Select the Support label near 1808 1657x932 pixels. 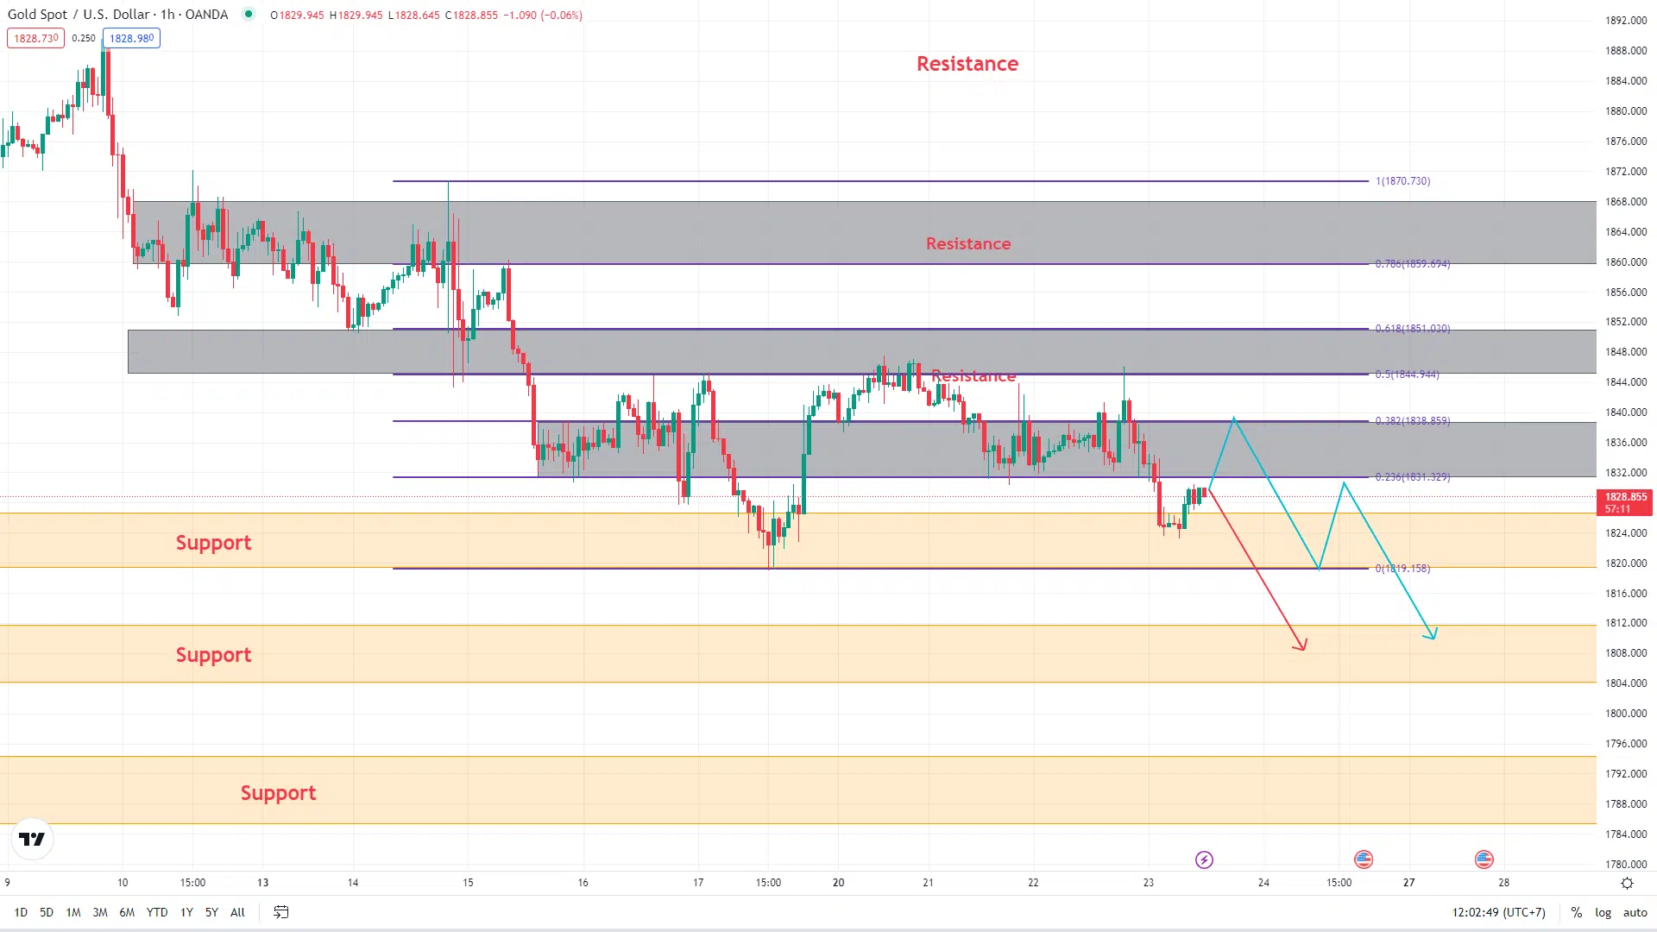tap(213, 655)
